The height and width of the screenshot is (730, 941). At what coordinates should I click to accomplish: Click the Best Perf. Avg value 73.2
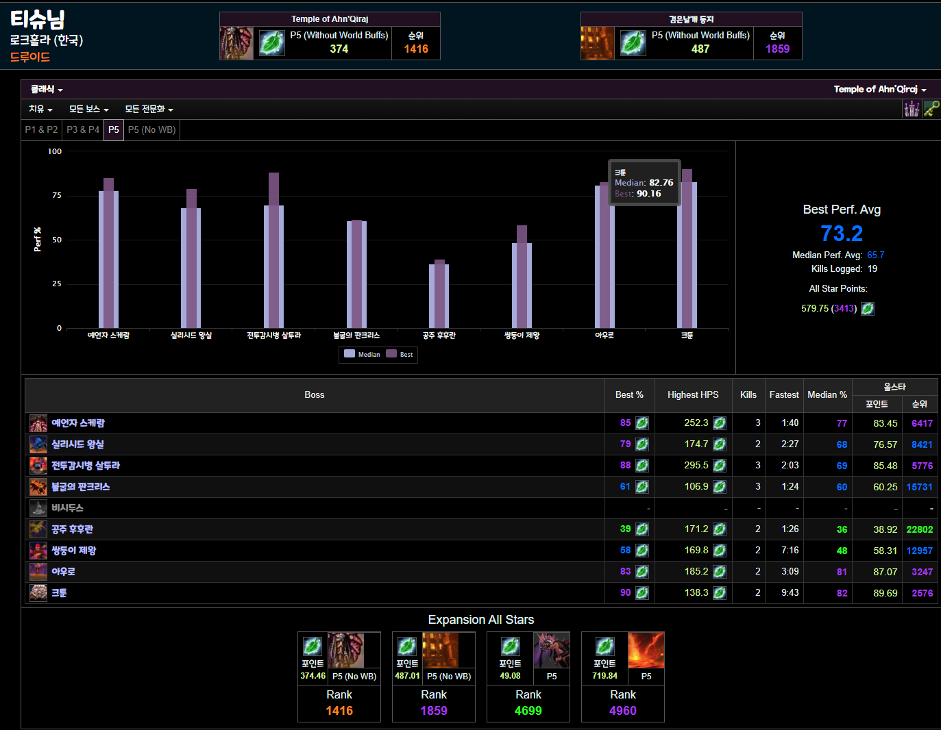click(842, 234)
